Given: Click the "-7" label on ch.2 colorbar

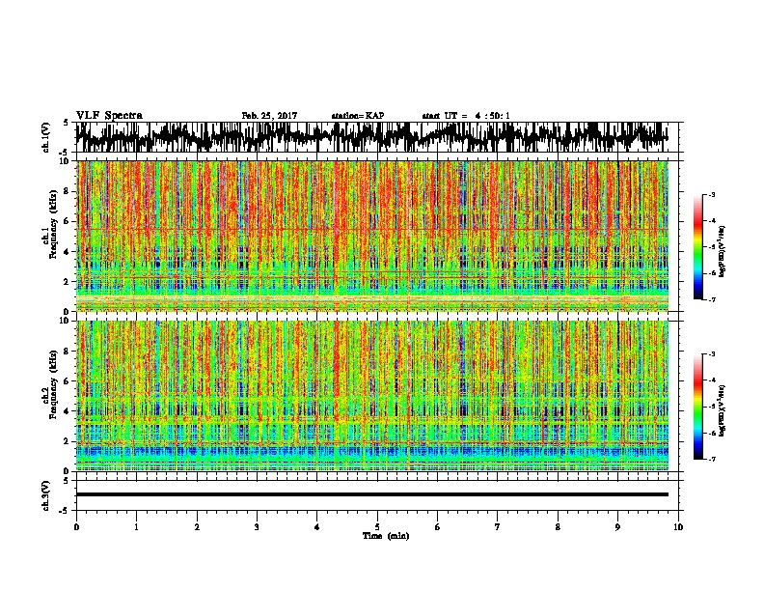Looking at the screenshot, I should click(712, 460).
